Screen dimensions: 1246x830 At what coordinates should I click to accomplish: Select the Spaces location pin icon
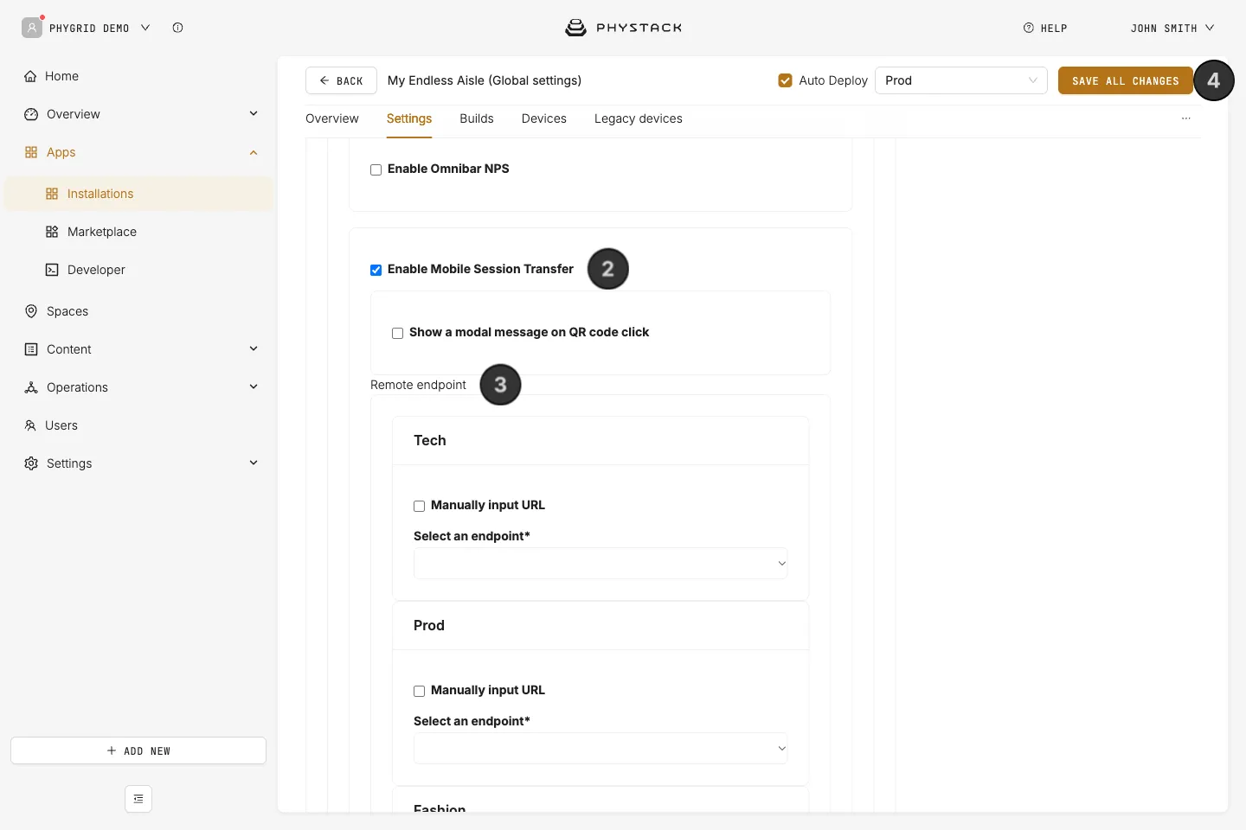click(x=31, y=311)
